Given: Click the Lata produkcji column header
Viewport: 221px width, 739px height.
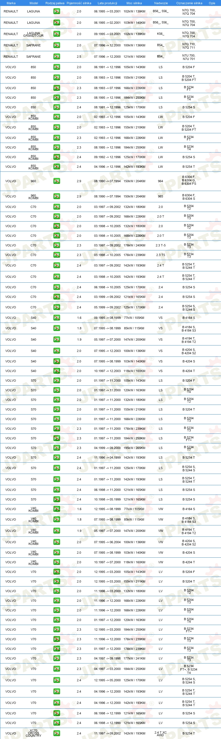Looking at the screenshot, I should [107, 3].
